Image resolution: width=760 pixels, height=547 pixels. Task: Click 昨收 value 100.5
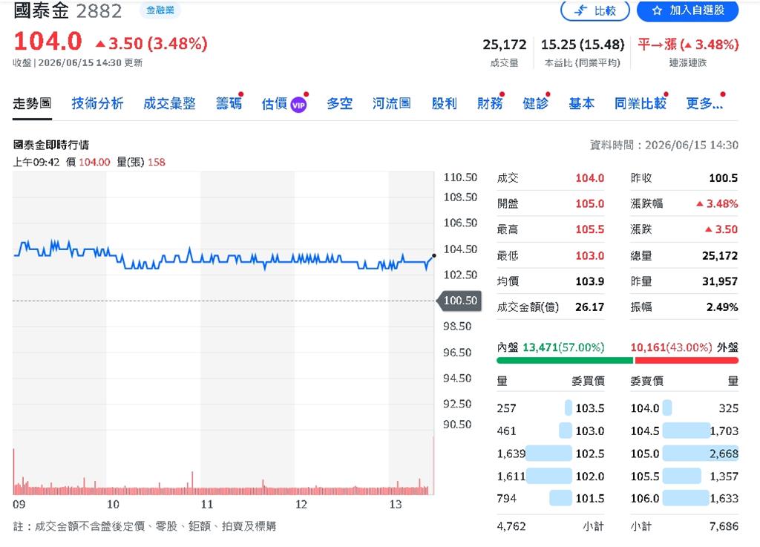click(x=723, y=178)
